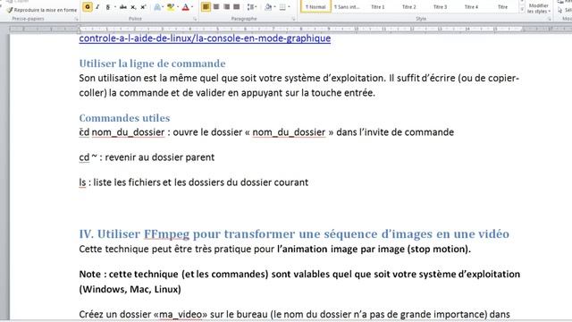Open Style pane dialog launcher
572x322 pixels.
(x=549, y=19)
